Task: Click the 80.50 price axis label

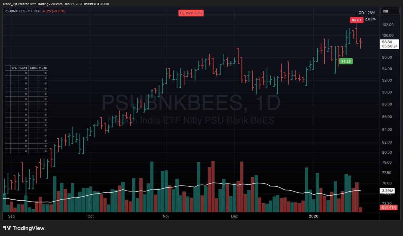Action: 387,152
